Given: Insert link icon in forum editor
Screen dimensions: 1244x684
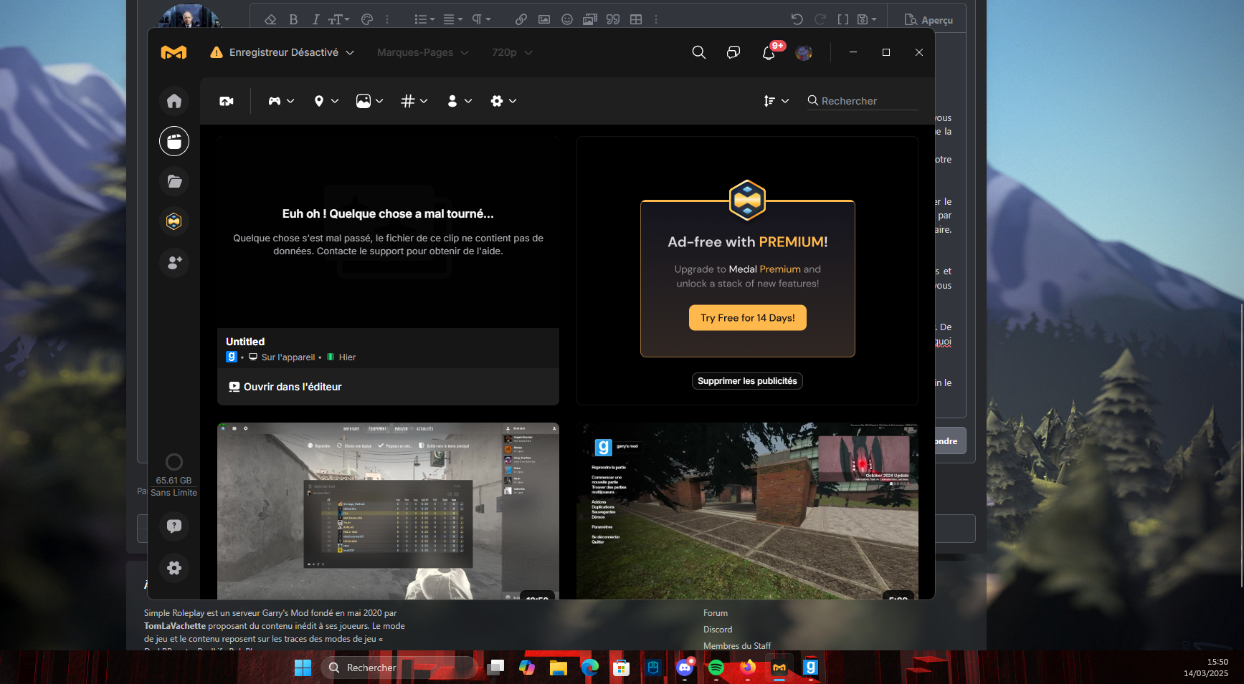Looking at the screenshot, I should (521, 19).
